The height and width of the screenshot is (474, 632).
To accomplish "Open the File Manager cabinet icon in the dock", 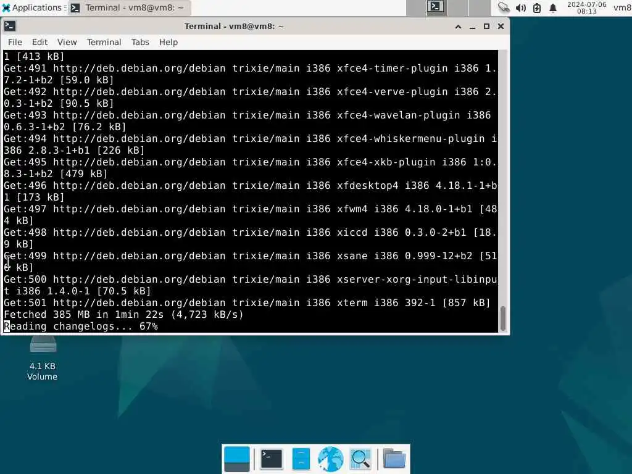I will [x=301, y=459].
